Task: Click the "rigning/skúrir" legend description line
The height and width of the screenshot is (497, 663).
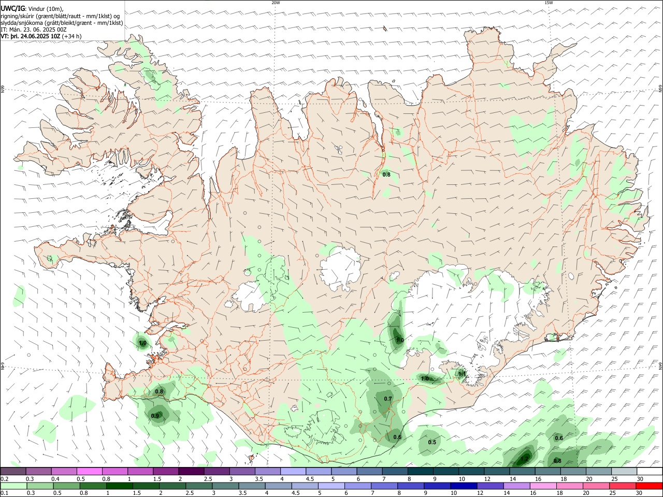Action: 61,16
